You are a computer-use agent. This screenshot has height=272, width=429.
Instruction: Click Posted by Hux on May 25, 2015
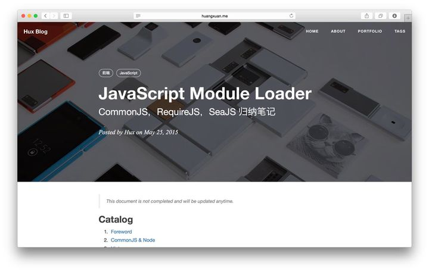coord(138,132)
